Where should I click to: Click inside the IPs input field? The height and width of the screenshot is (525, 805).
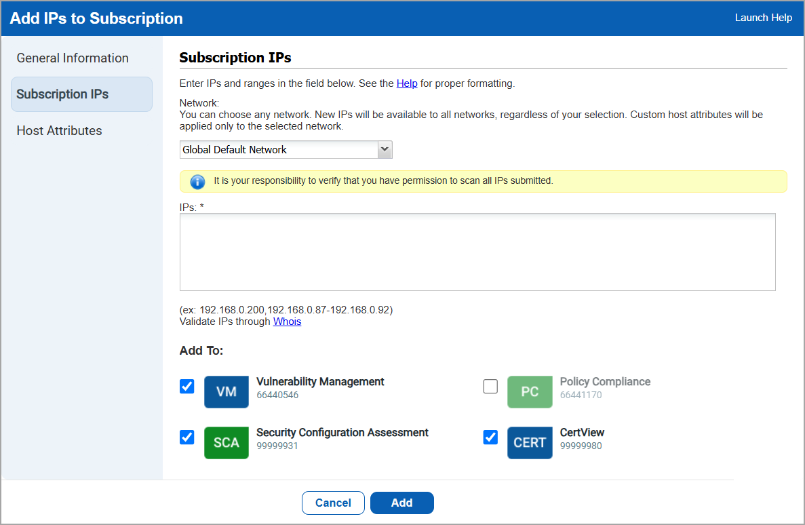coord(477,251)
